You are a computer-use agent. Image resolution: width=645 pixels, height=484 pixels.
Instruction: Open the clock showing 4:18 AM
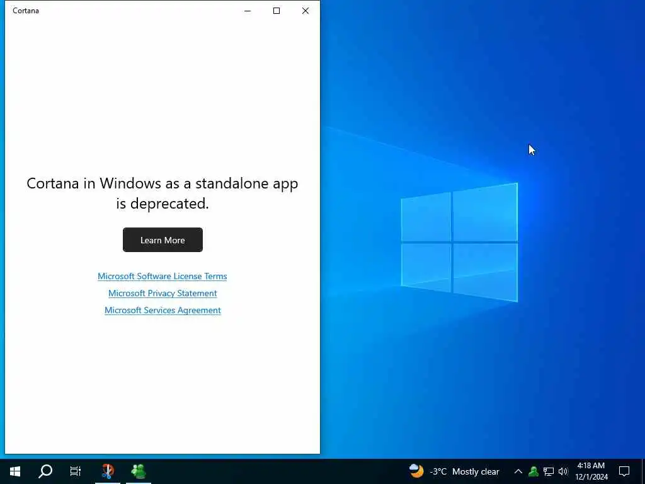coord(591,471)
